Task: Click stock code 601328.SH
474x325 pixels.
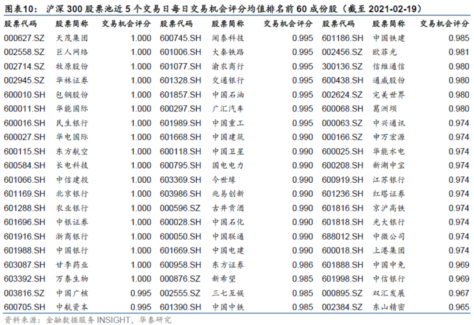Action: click(180, 80)
